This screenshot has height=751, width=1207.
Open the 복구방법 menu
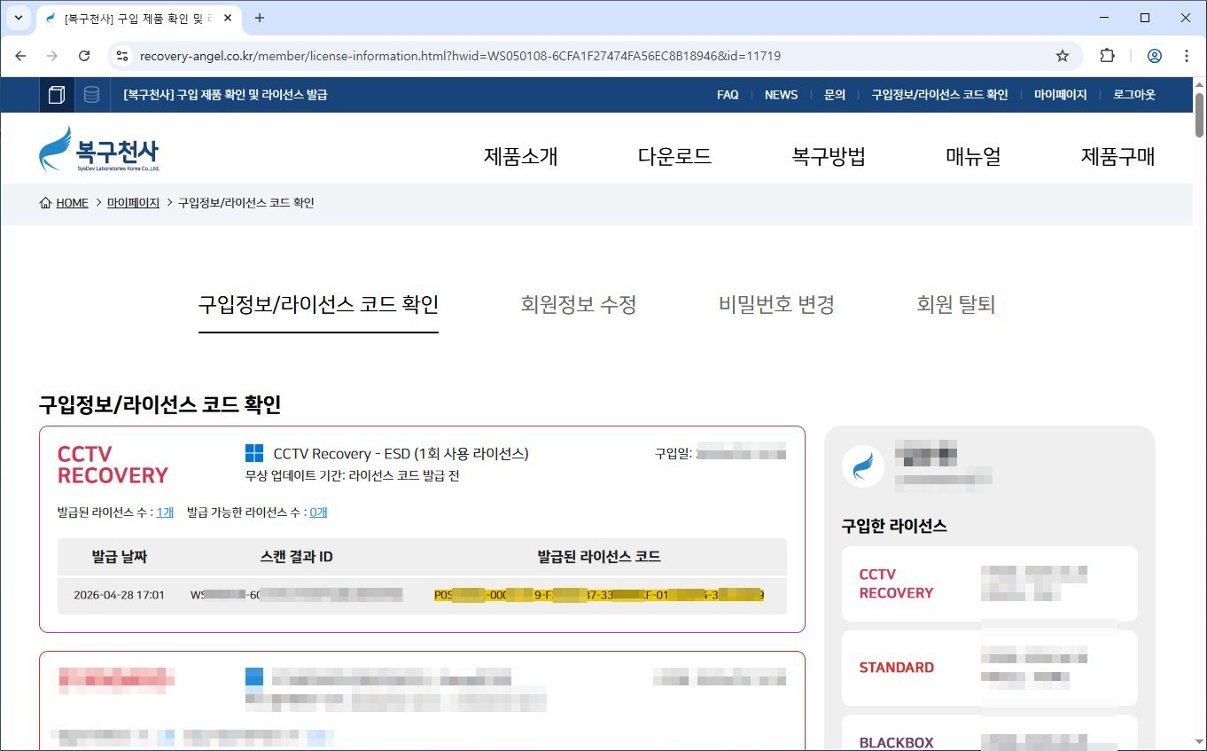pos(829,157)
